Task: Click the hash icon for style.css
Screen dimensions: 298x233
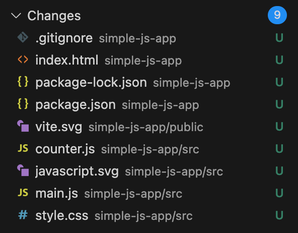Action: [x=23, y=215]
